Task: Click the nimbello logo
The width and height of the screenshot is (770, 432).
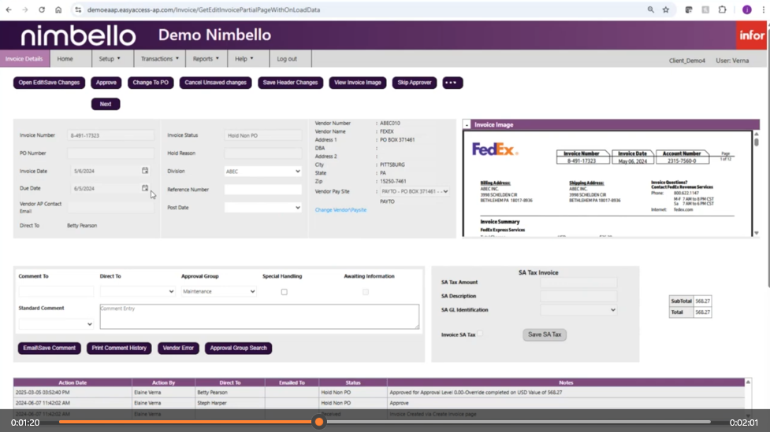Action: tap(78, 35)
